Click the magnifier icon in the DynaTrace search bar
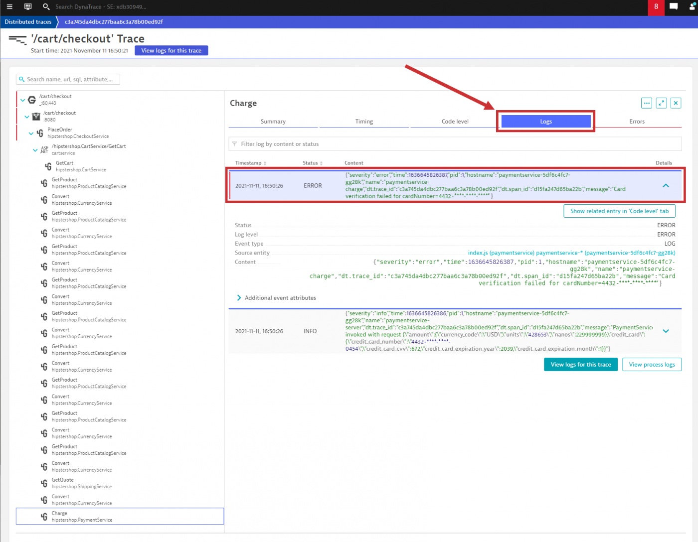Image resolution: width=698 pixels, height=542 pixels. [46, 6]
